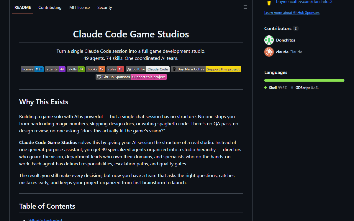The height and width of the screenshot is (221, 354).
Task: Click the Languages heading
Action: tap(276, 72)
